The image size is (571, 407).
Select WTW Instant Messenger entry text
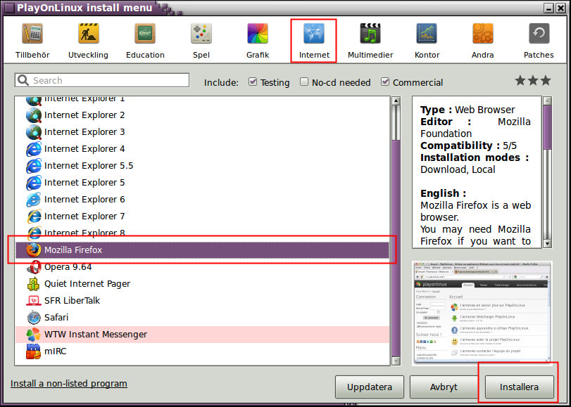tap(96, 335)
